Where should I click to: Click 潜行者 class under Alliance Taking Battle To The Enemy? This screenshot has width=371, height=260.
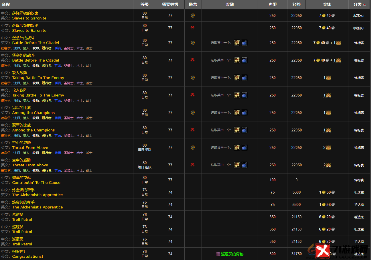click(x=47, y=83)
